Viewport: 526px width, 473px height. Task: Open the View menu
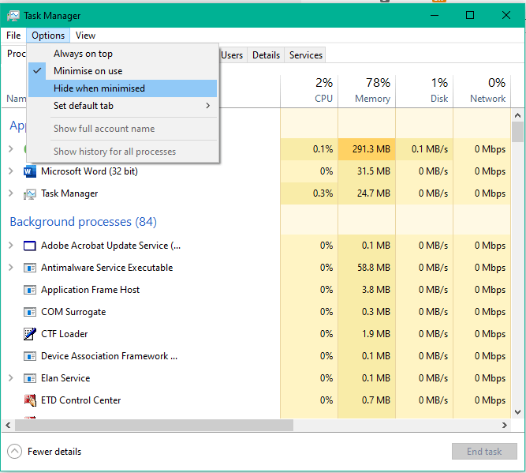pyautogui.click(x=85, y=36)
